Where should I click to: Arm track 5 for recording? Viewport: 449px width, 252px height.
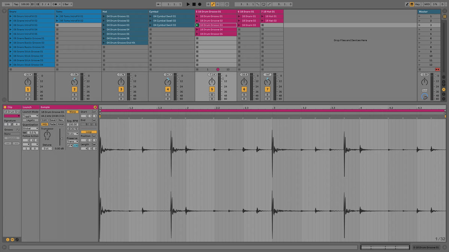pos(212,99)
